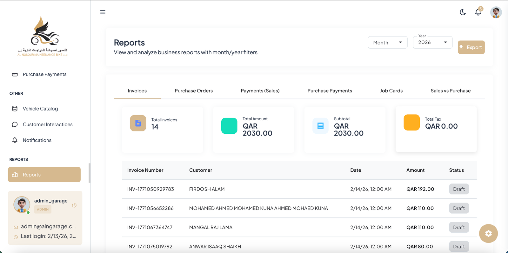
Task: Open Notifications in the sidebar
Action: [37, 140]
